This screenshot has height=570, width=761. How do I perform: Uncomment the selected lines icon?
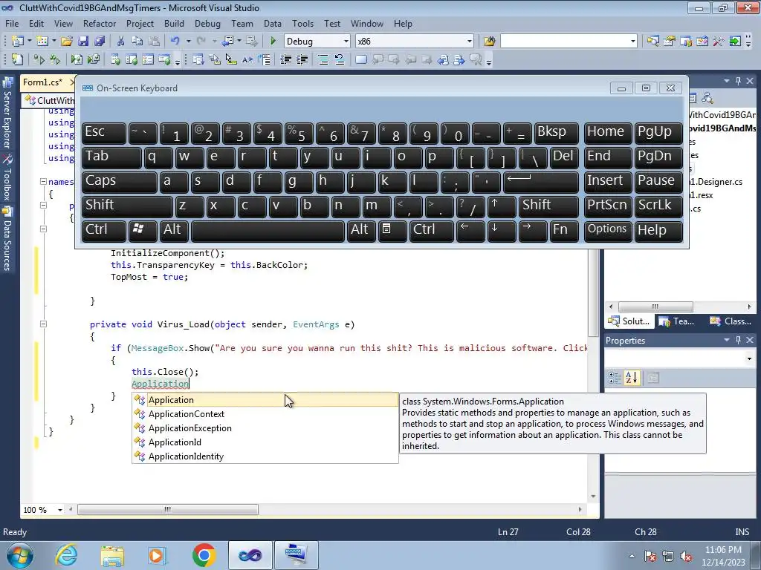pyautogui.click(x=339, y=59)
